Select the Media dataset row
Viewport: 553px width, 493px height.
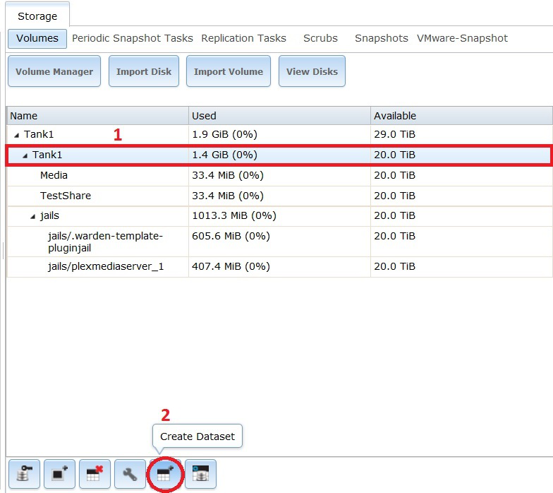click(54, 175)
